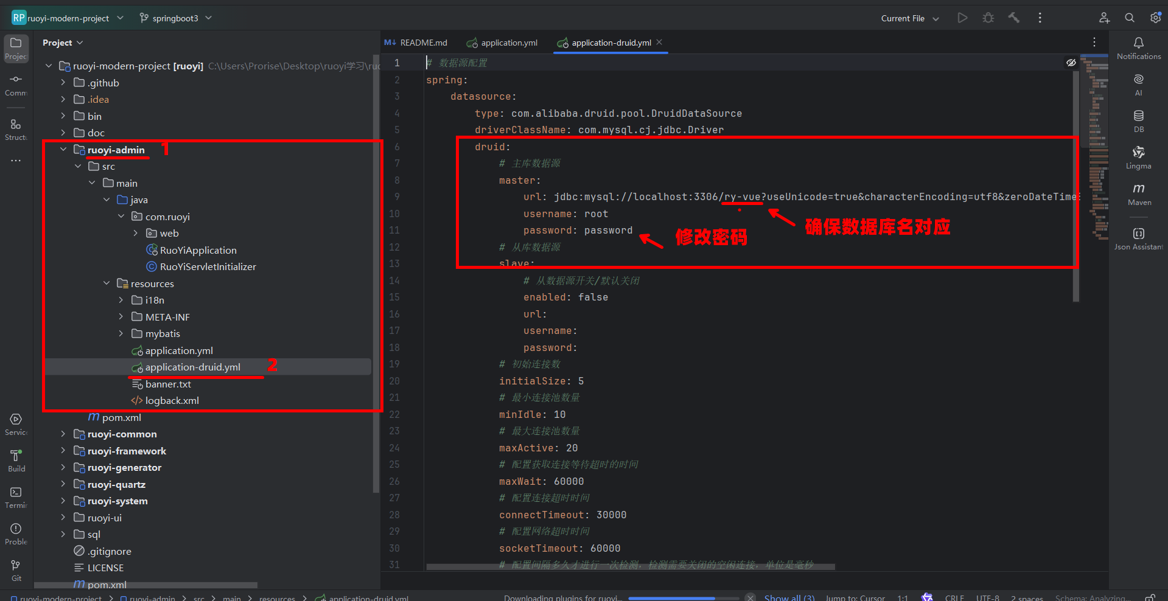The height and width of the screenshot is (601, 1168).
Task: Expand the ruoyi-common module
Action: pyautogui.click(x=63, y=434)
